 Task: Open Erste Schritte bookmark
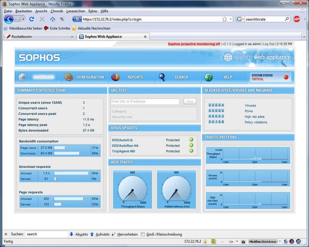[57, 28]
